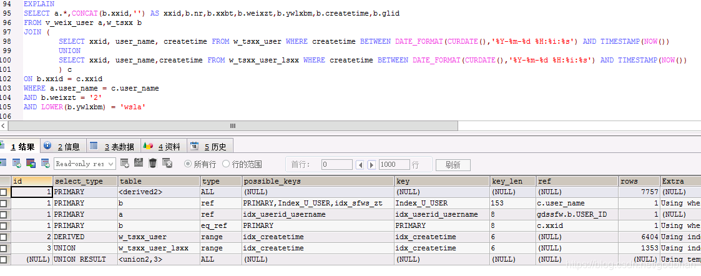Open the 5 历史 tab
The width and height of the screenshot is (701, 276).
click(x=210, y=146)
